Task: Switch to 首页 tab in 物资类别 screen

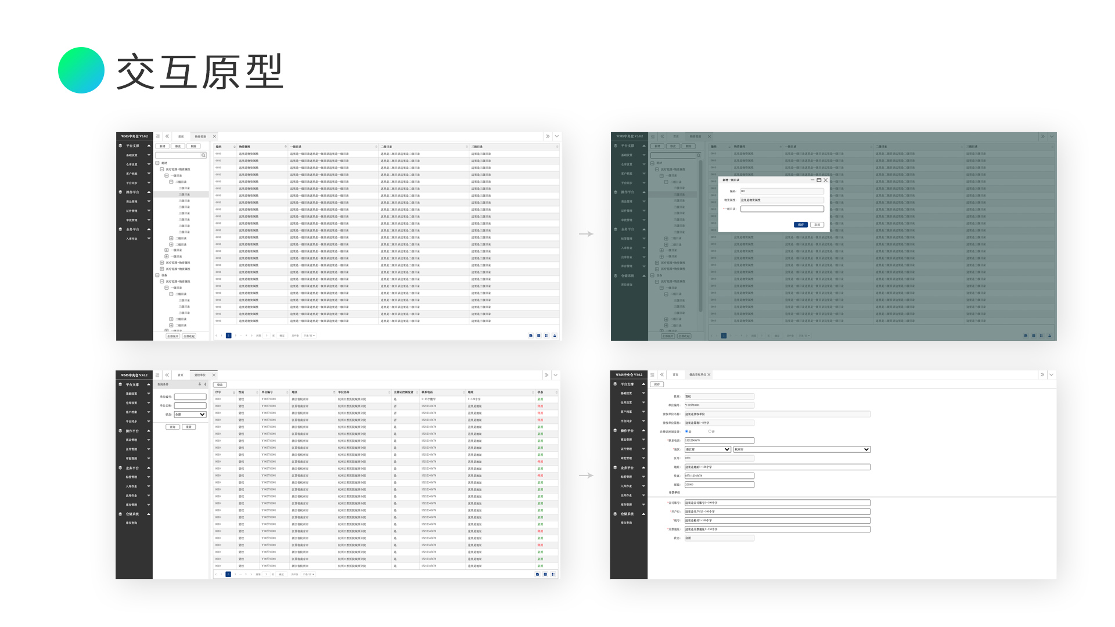Action: click(x=181, y=136)
